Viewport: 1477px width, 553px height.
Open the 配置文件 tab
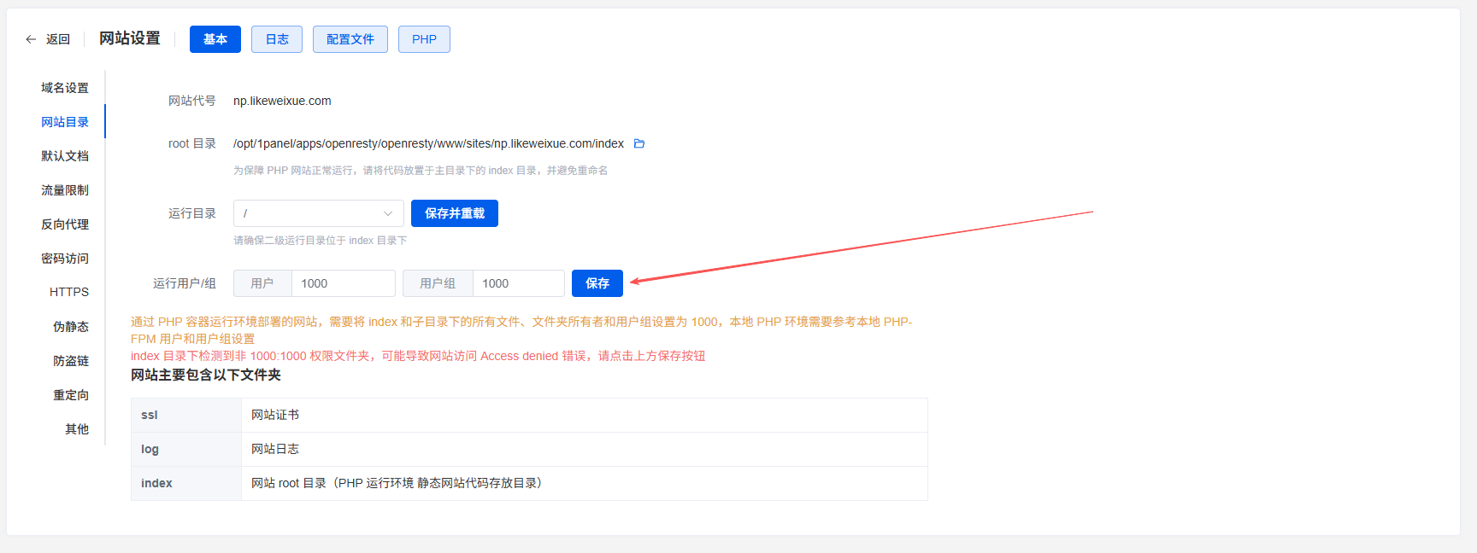coord(350,39)
